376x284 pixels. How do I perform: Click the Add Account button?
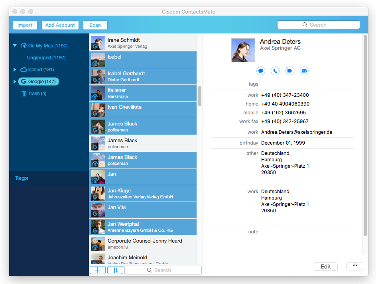[60, 25]
